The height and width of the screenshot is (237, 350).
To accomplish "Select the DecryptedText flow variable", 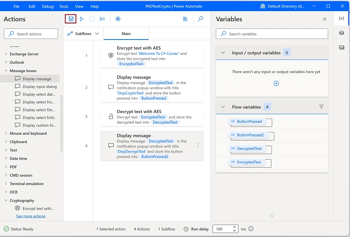I will point(247,148).
